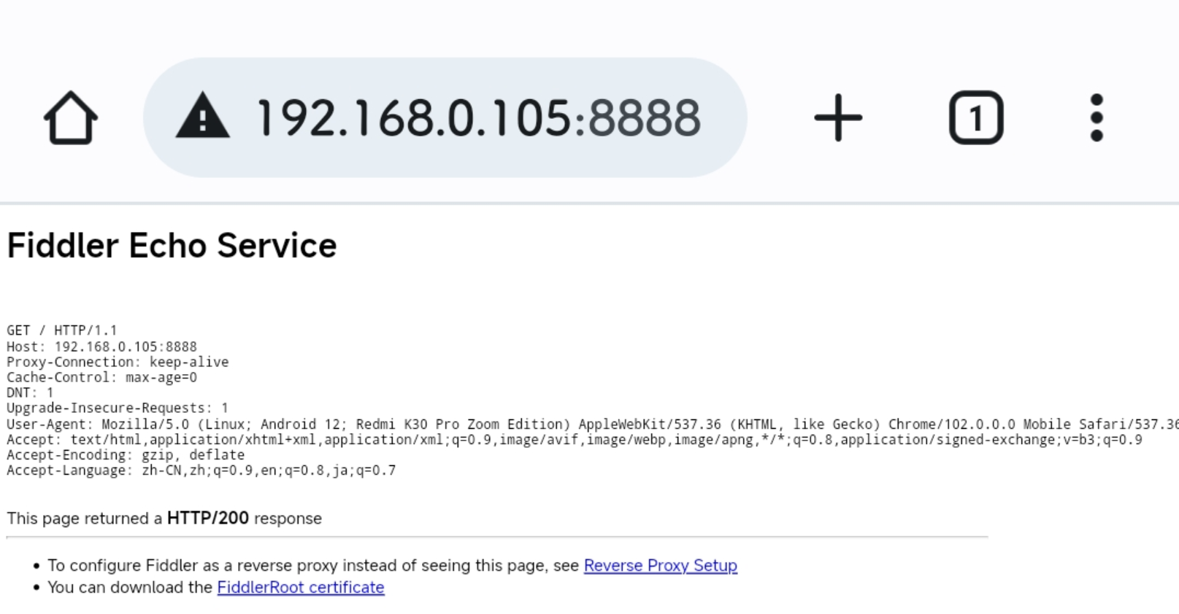Click the Fiddler Echo Service heading
Screen dimensions: 1179x614
tap(172, 246)
